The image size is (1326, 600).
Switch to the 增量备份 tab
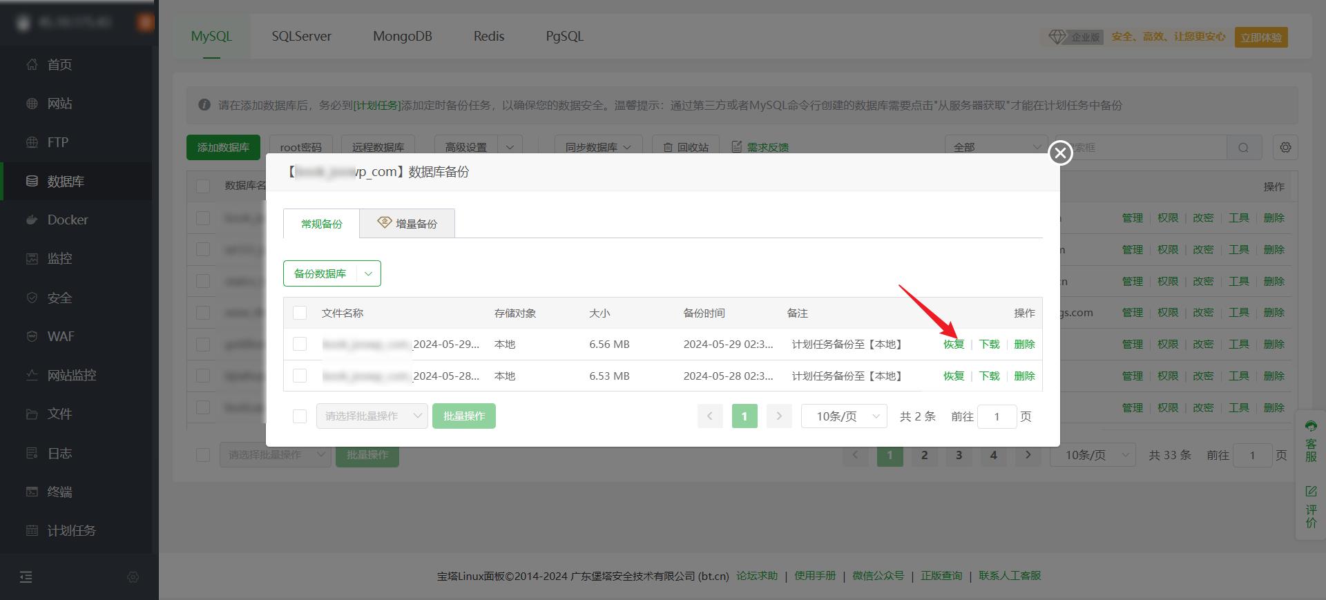[407, 224]
